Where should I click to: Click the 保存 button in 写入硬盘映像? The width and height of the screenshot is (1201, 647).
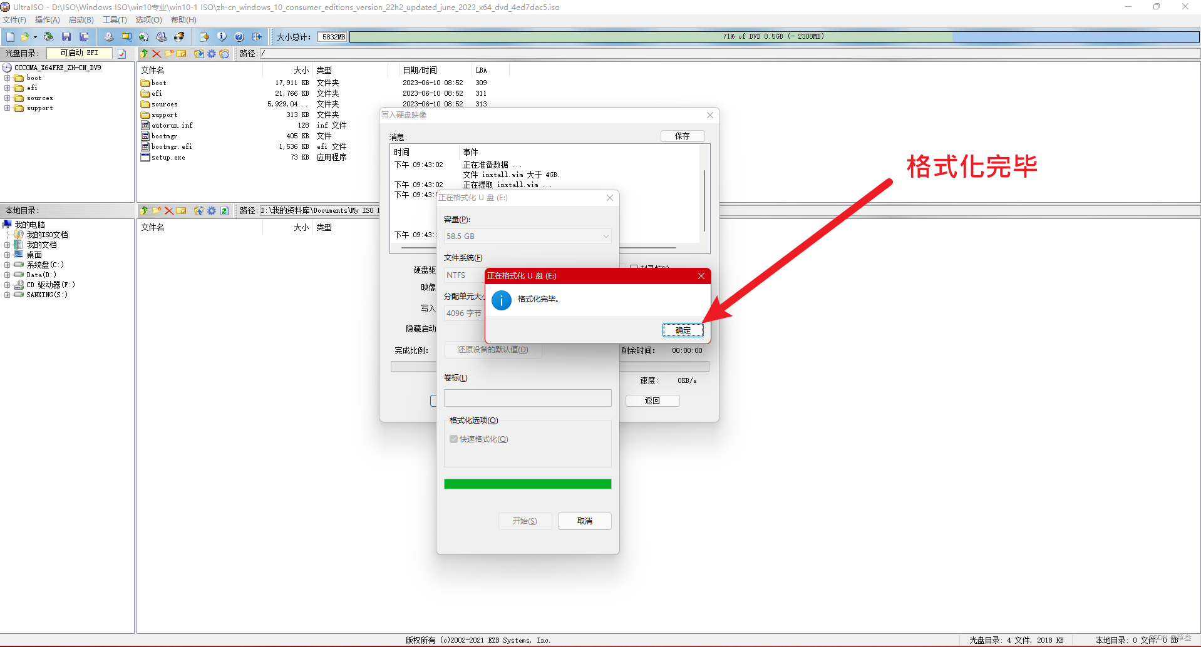[683, 136]
